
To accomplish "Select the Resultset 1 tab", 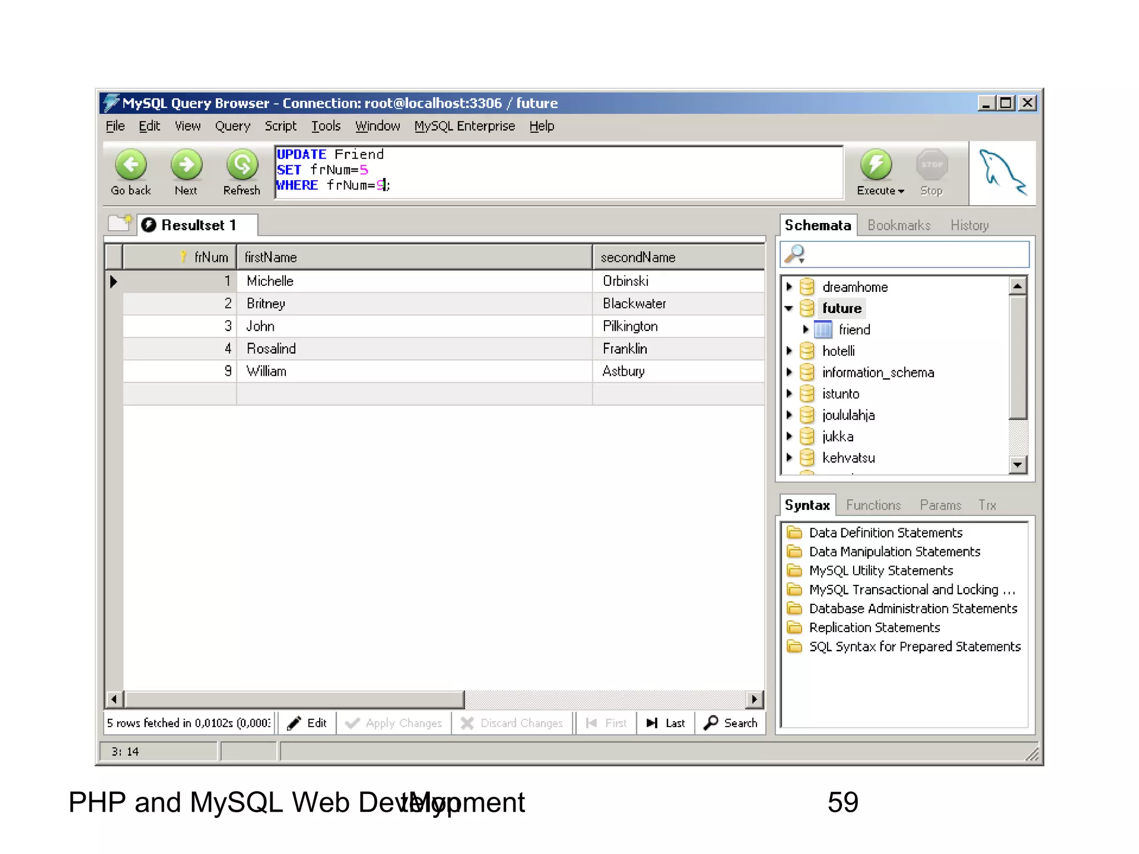I will point(198,225).
